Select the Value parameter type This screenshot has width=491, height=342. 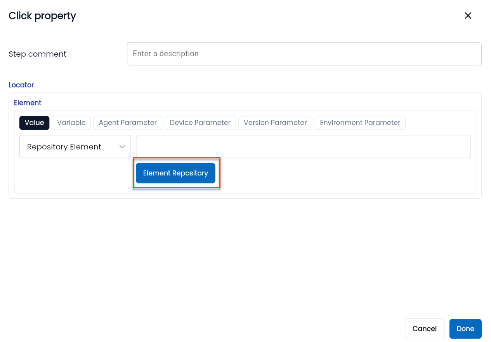pyautogui.click(x=34, y=123)
